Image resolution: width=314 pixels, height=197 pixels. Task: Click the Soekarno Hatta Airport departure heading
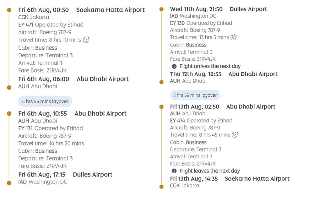111,10
